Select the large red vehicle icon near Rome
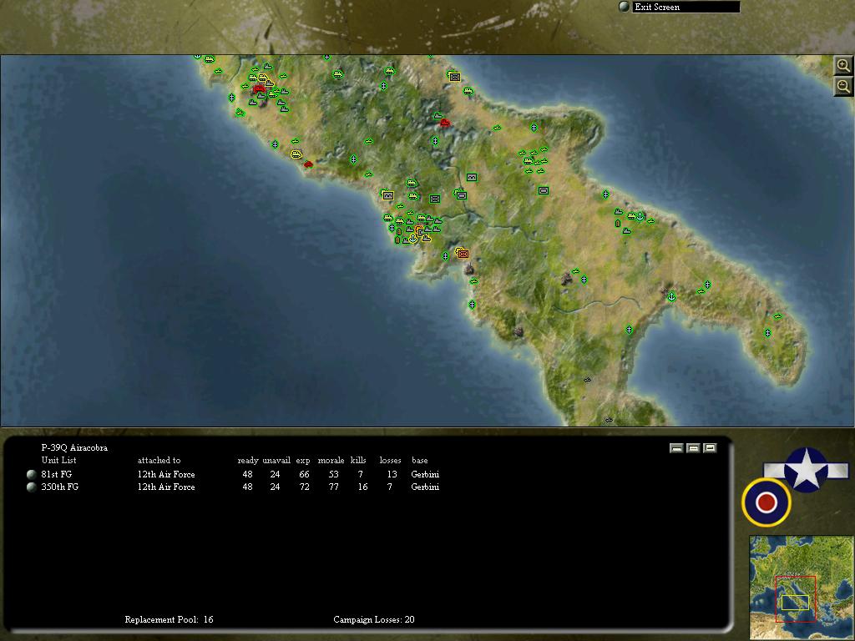The width and height of the screenshot is (855, 641). point(259,88)
